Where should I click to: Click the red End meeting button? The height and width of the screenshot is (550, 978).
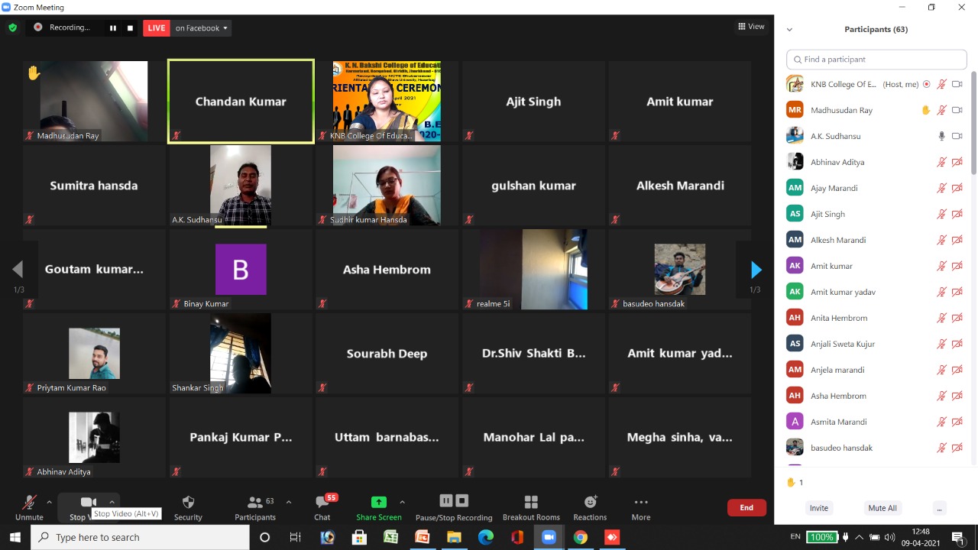746,507
